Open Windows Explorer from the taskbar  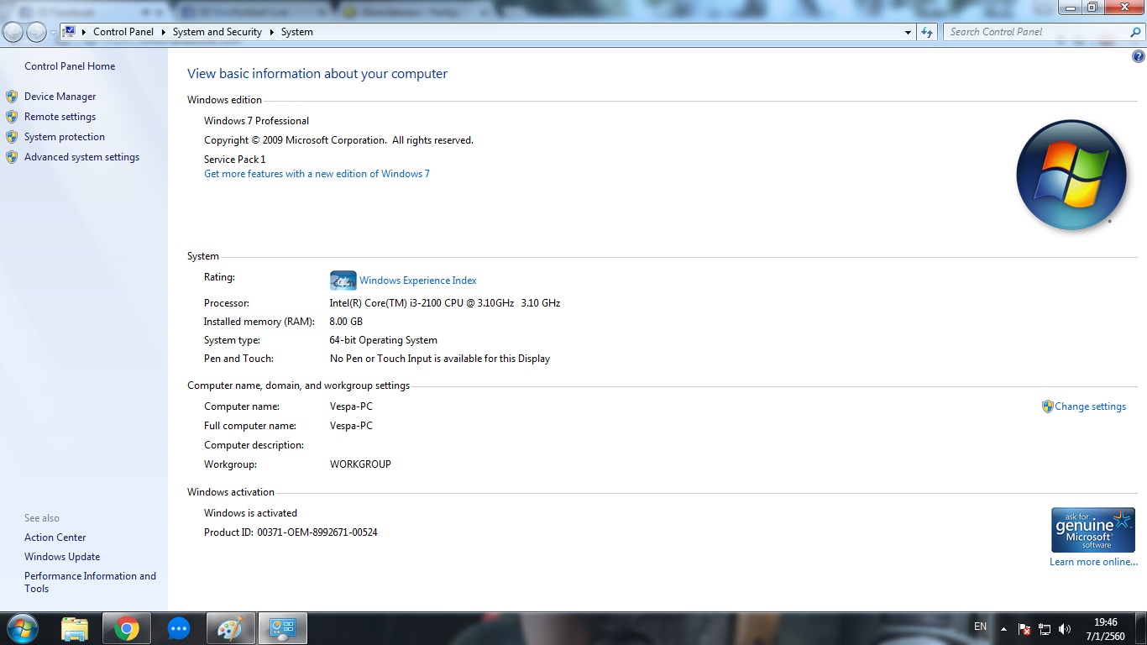click(75, 628)
